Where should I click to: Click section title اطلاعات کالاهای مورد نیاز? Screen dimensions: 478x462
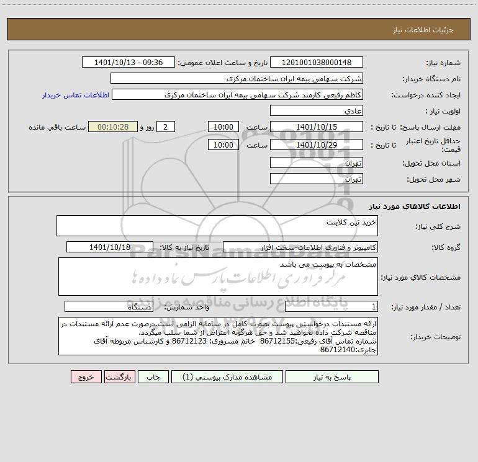pos(415,207)
